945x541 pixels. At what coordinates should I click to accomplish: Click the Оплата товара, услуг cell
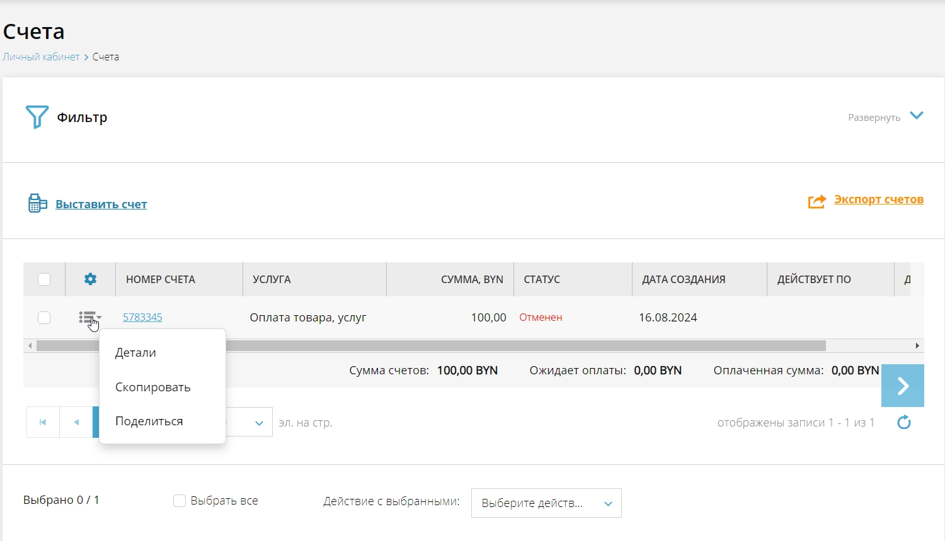tap(308, 318)
